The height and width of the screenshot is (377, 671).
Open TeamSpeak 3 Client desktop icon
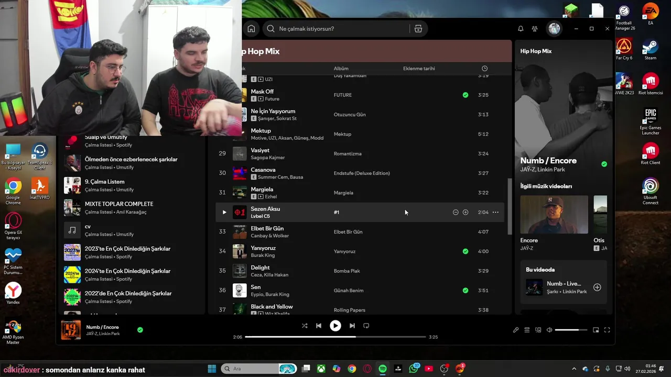pos(39,157)
